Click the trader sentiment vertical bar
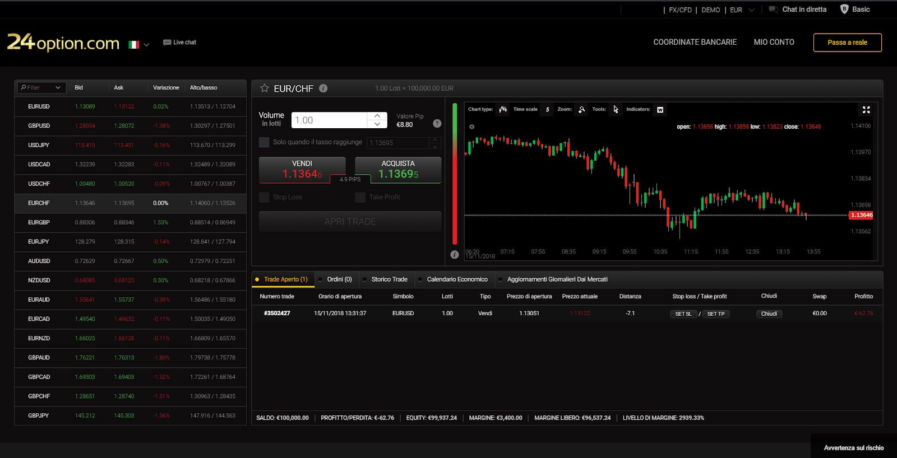 tap(455, 174)
